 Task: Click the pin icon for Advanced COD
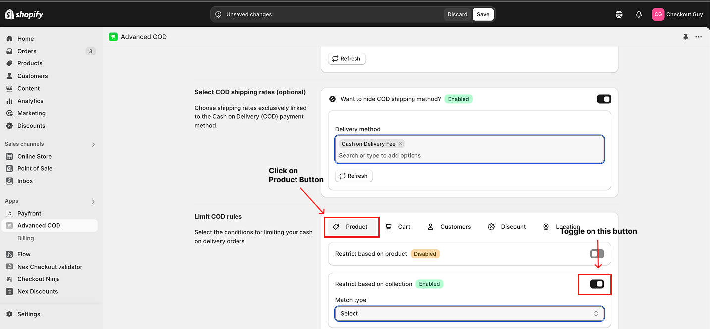686,37
